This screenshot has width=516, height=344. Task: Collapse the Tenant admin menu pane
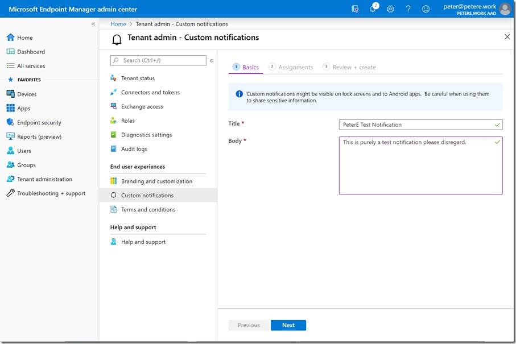[x=212, y=60]
